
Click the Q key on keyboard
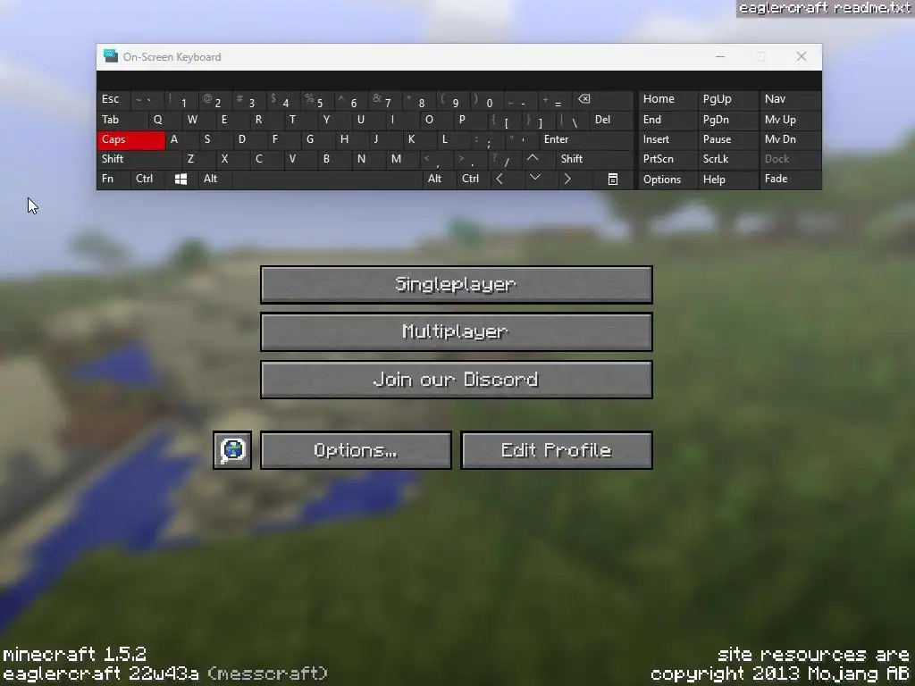click(165, 120)
